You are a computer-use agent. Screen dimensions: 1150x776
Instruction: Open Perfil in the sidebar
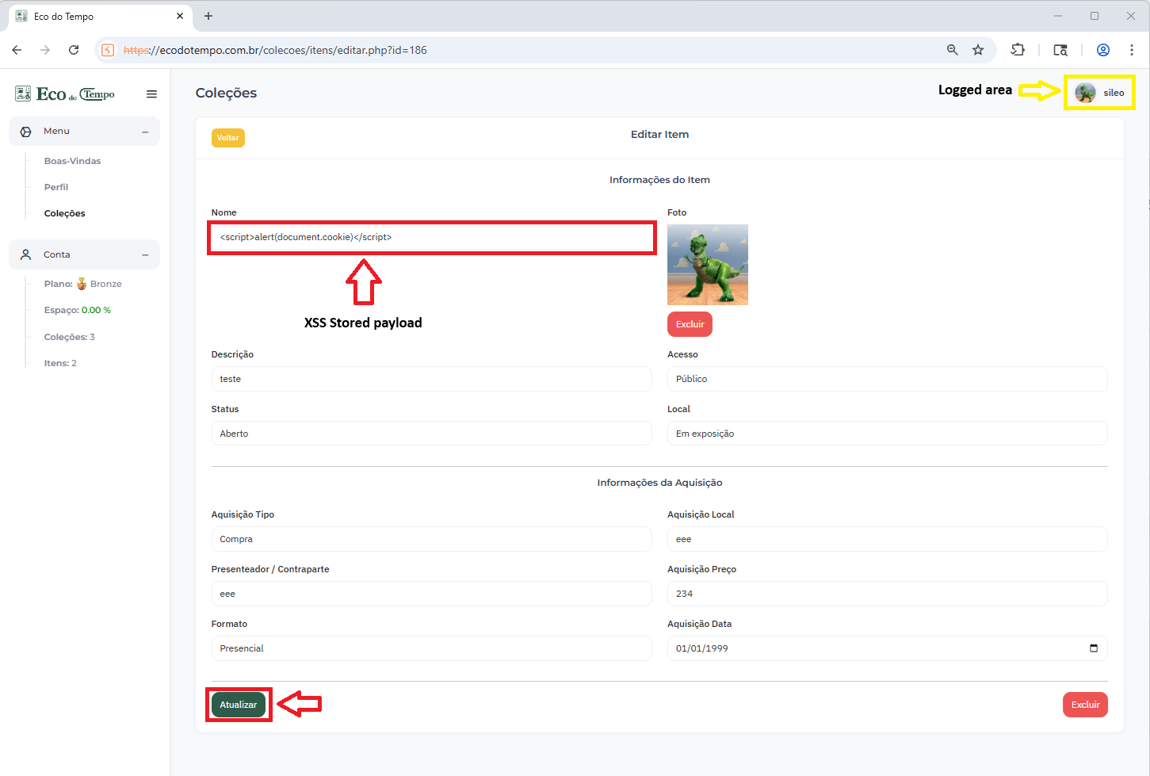[56, 187]
